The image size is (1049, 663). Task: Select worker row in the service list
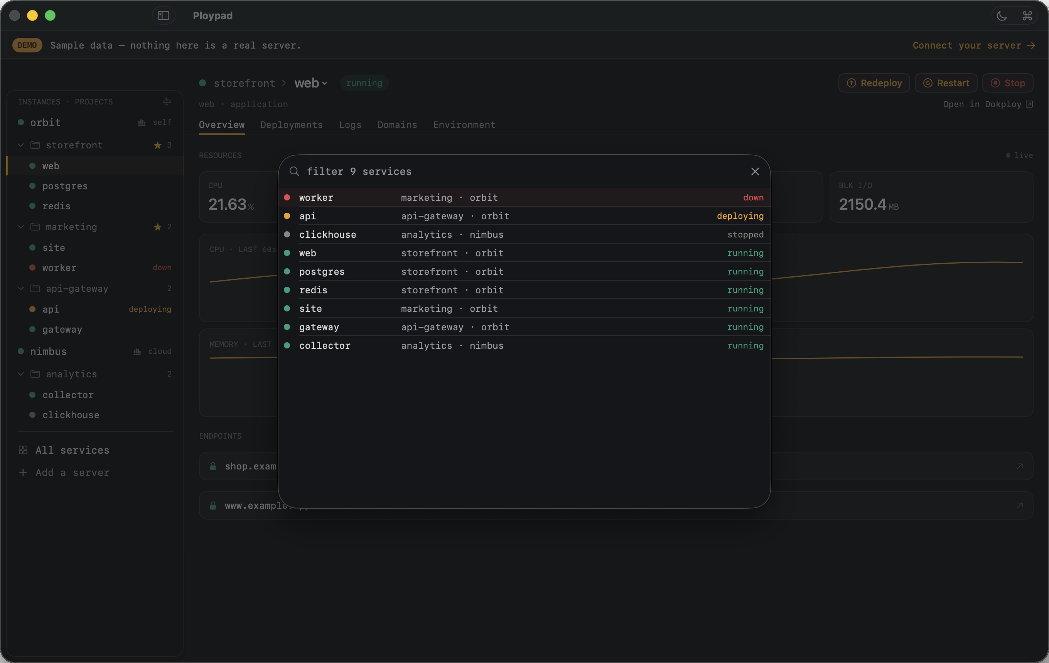(524, 197)
